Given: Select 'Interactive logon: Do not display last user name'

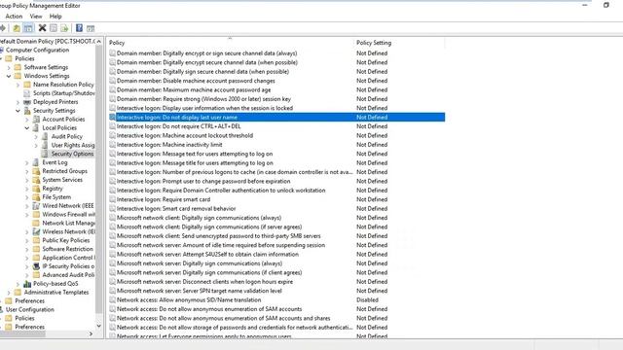Looking at the screenshot, I should pyautogui.click(x=276, y=117).
